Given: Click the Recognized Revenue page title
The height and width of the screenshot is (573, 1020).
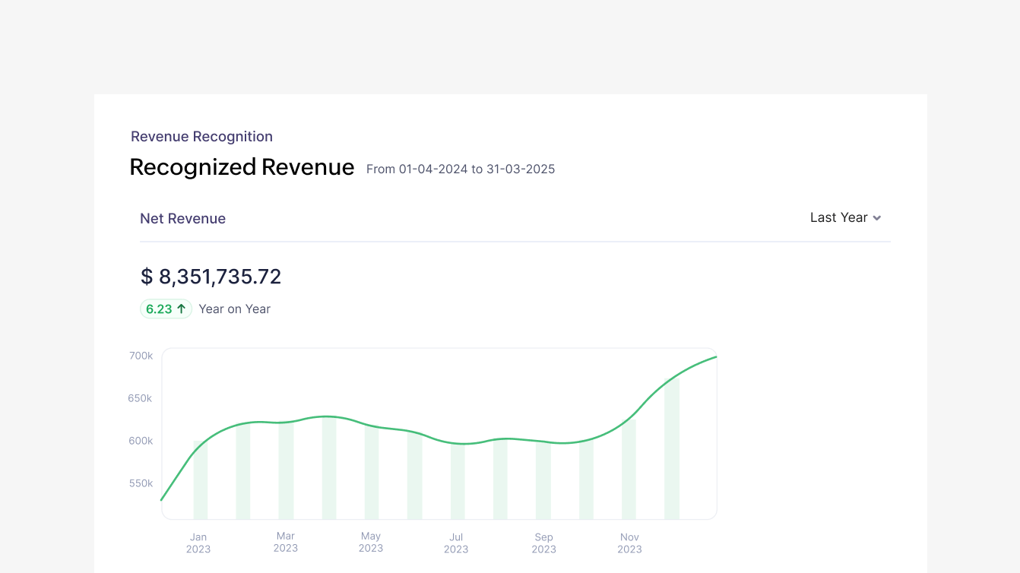Looking at the screenshot, I should (x=242, y=166).
